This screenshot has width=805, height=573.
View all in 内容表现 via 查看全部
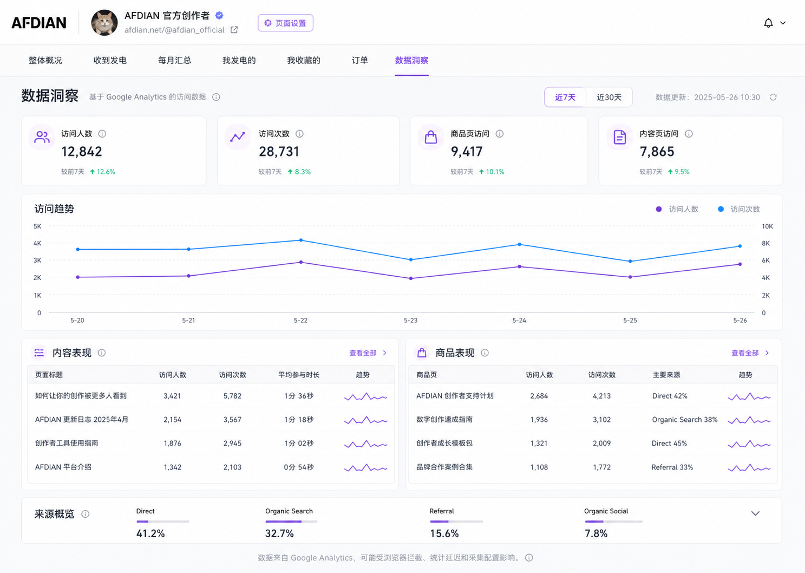pos(368,353)
